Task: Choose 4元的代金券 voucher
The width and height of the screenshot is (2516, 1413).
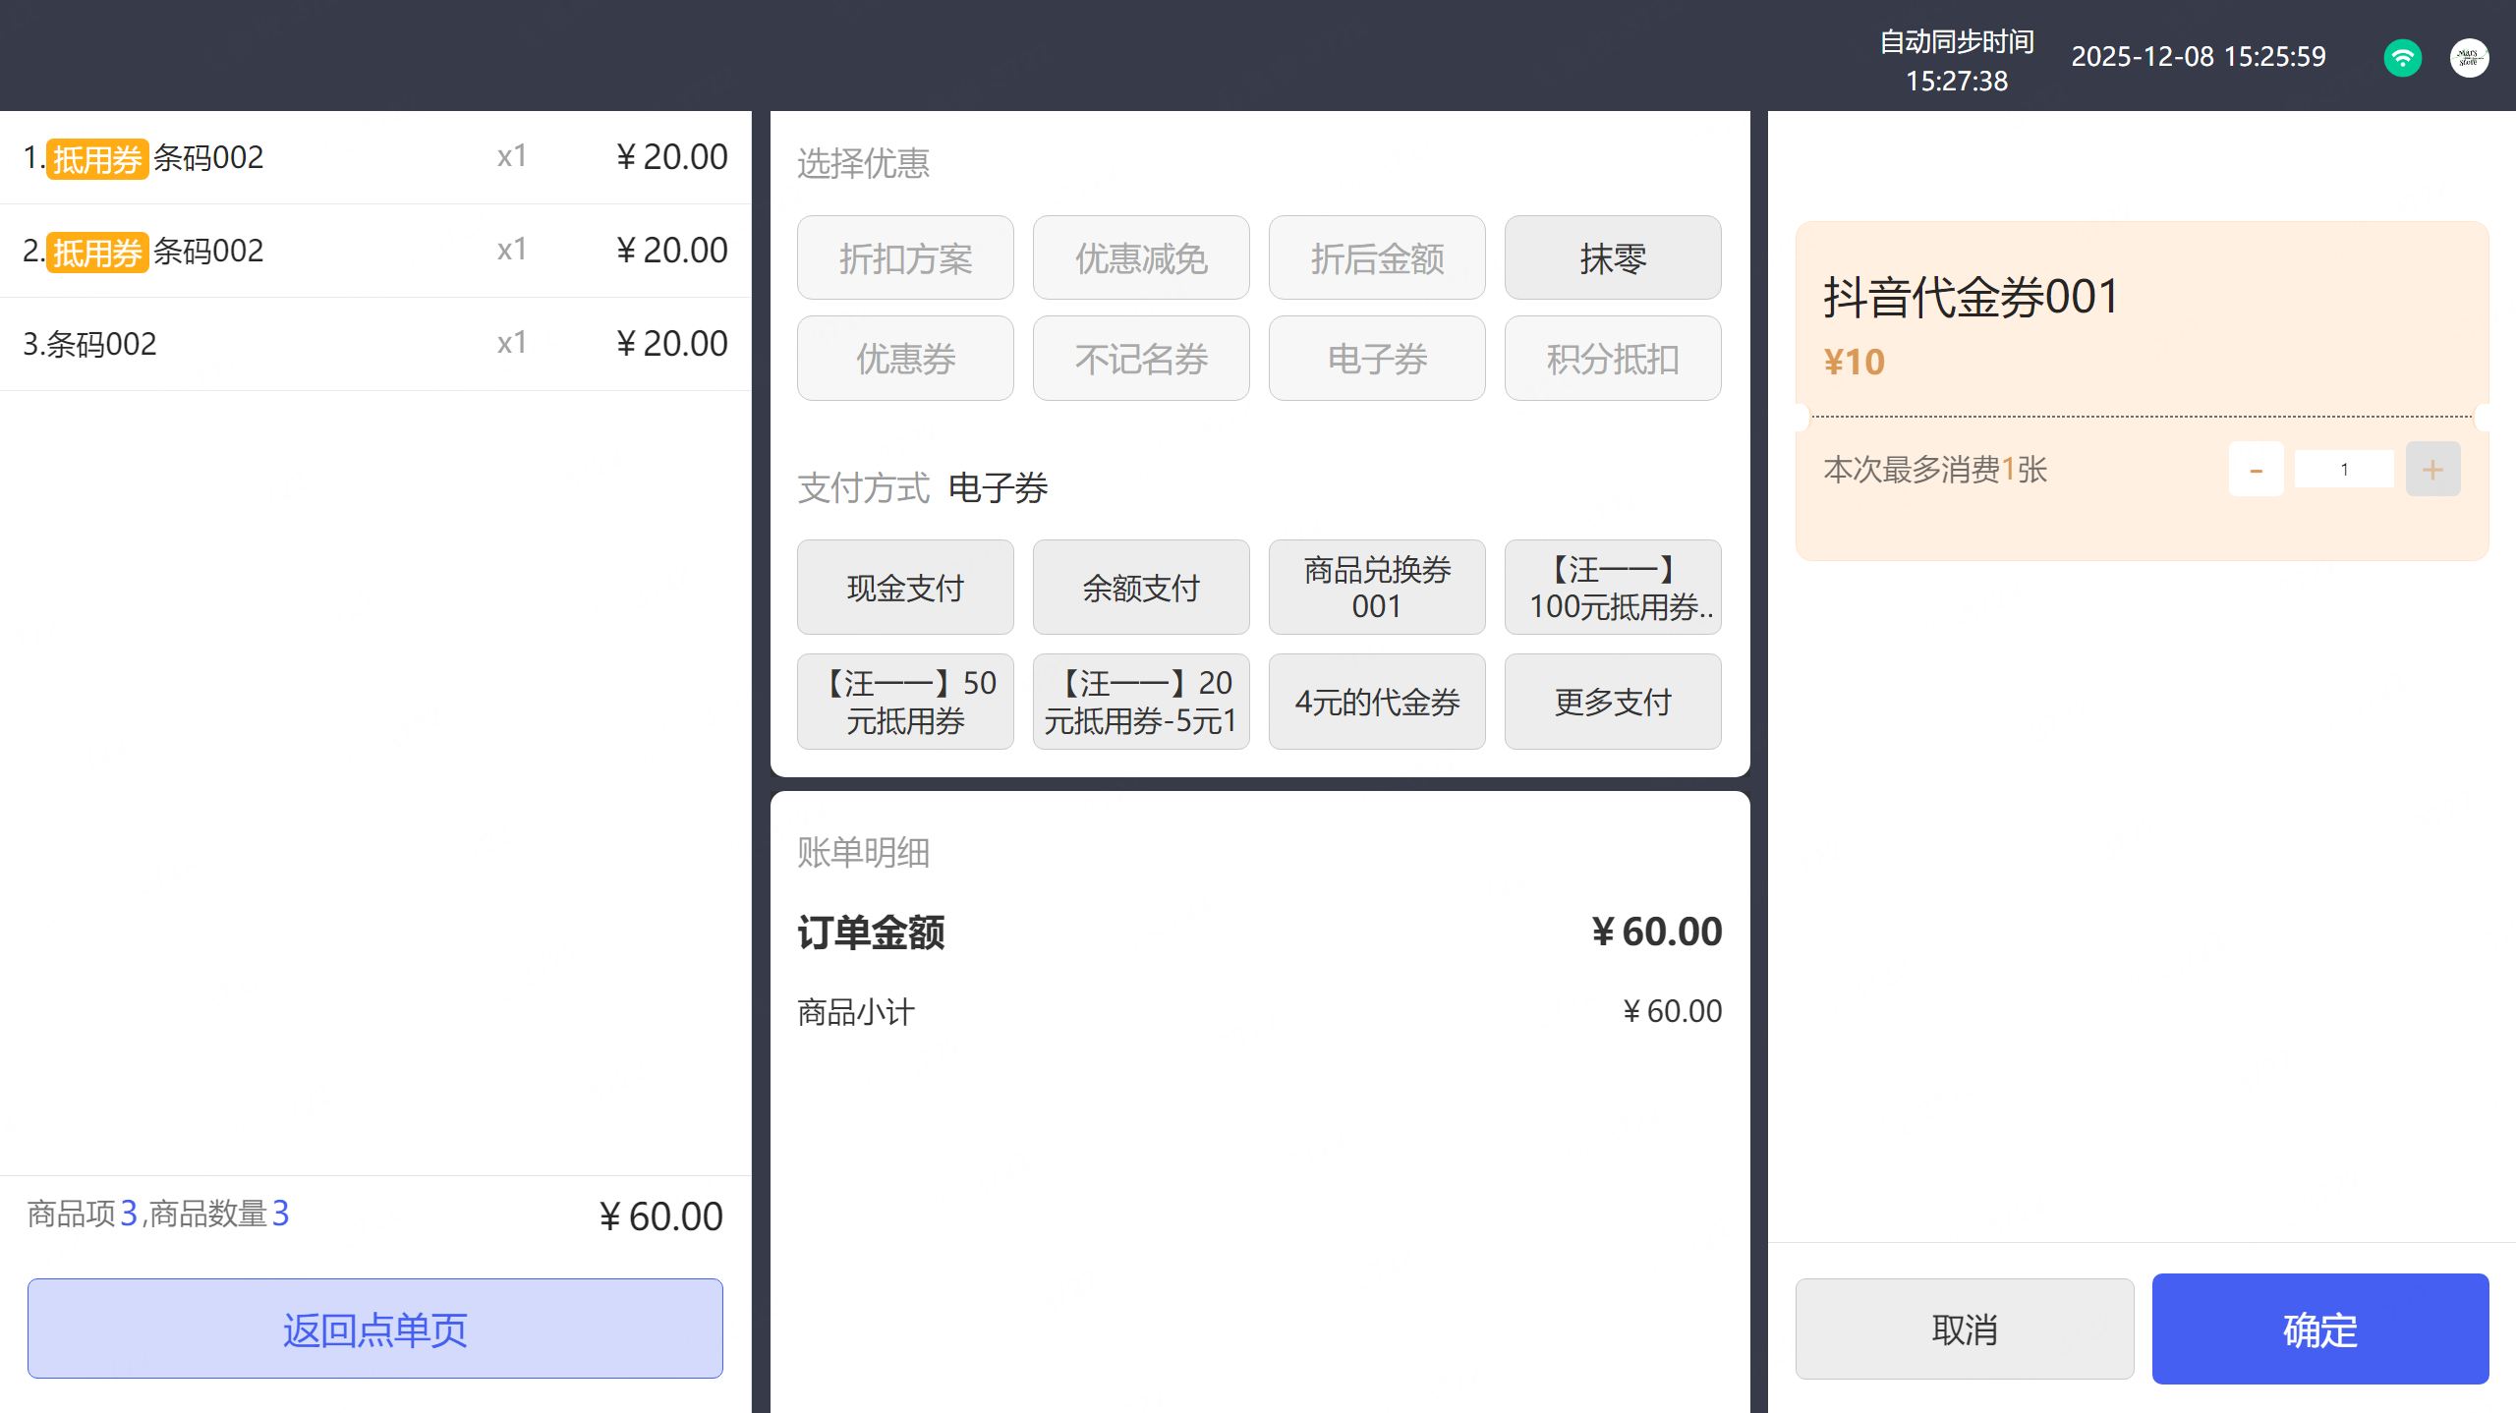Action: [x=1376, y=702]
